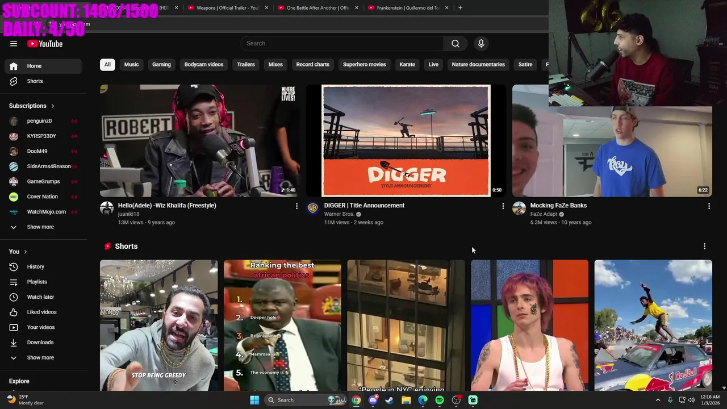This screenshot has height=409, width=727.
Task: Open KYRSP33DY subscription channel
Action: 43,136
